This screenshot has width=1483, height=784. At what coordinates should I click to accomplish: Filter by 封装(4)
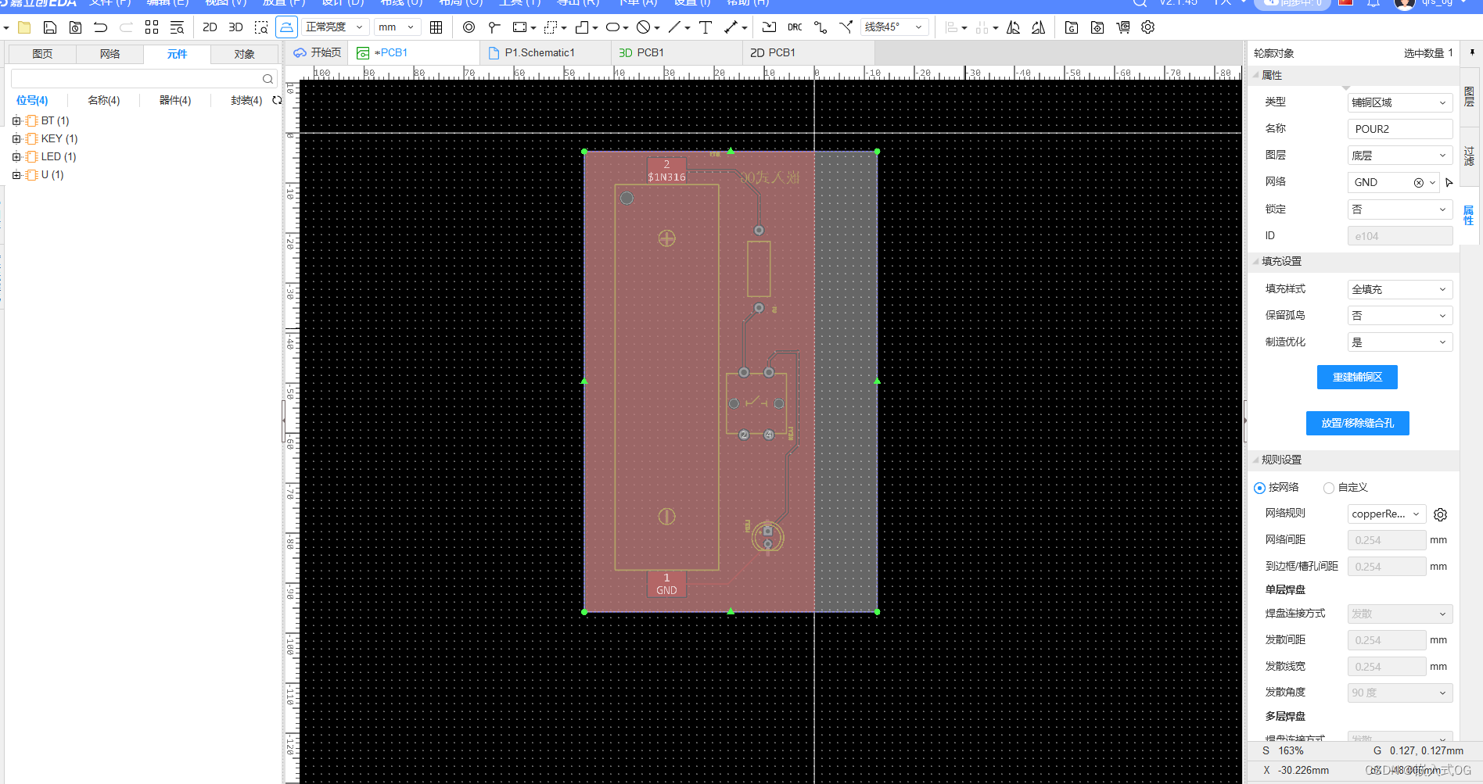246,100
